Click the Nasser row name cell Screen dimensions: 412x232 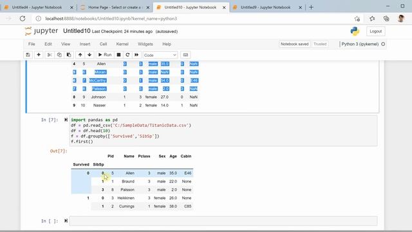pos(99,105)
